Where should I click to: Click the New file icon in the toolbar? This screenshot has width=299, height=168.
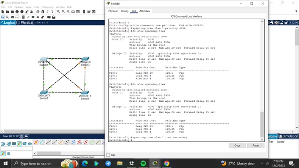point(3,12)
